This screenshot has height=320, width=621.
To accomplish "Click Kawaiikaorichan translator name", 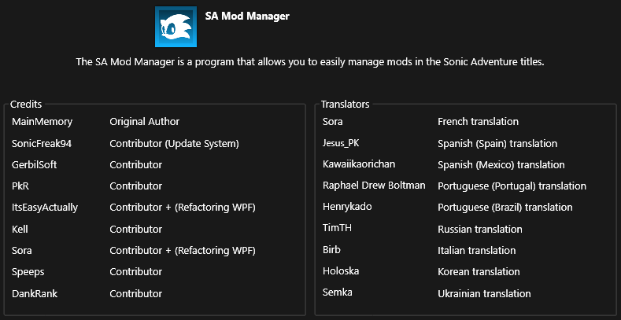I will [x=359, y=164].
